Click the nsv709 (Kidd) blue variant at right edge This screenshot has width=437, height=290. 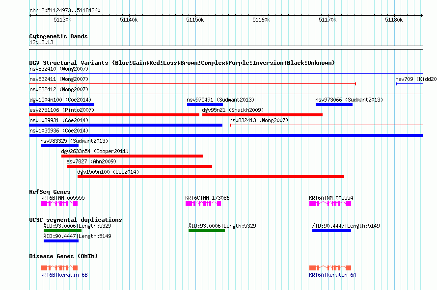coord(410,83)
